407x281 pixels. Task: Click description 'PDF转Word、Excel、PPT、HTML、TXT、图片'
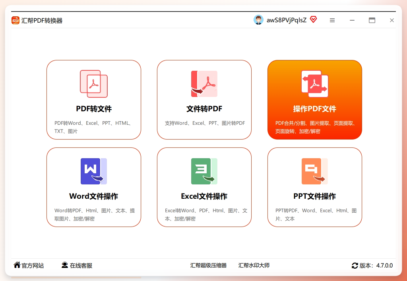click(94, 127)
